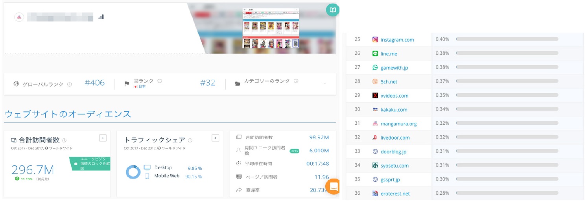Open the xvideos.com link
The image size is (588, 201).
pyautogui.click(x=394, y=96)
